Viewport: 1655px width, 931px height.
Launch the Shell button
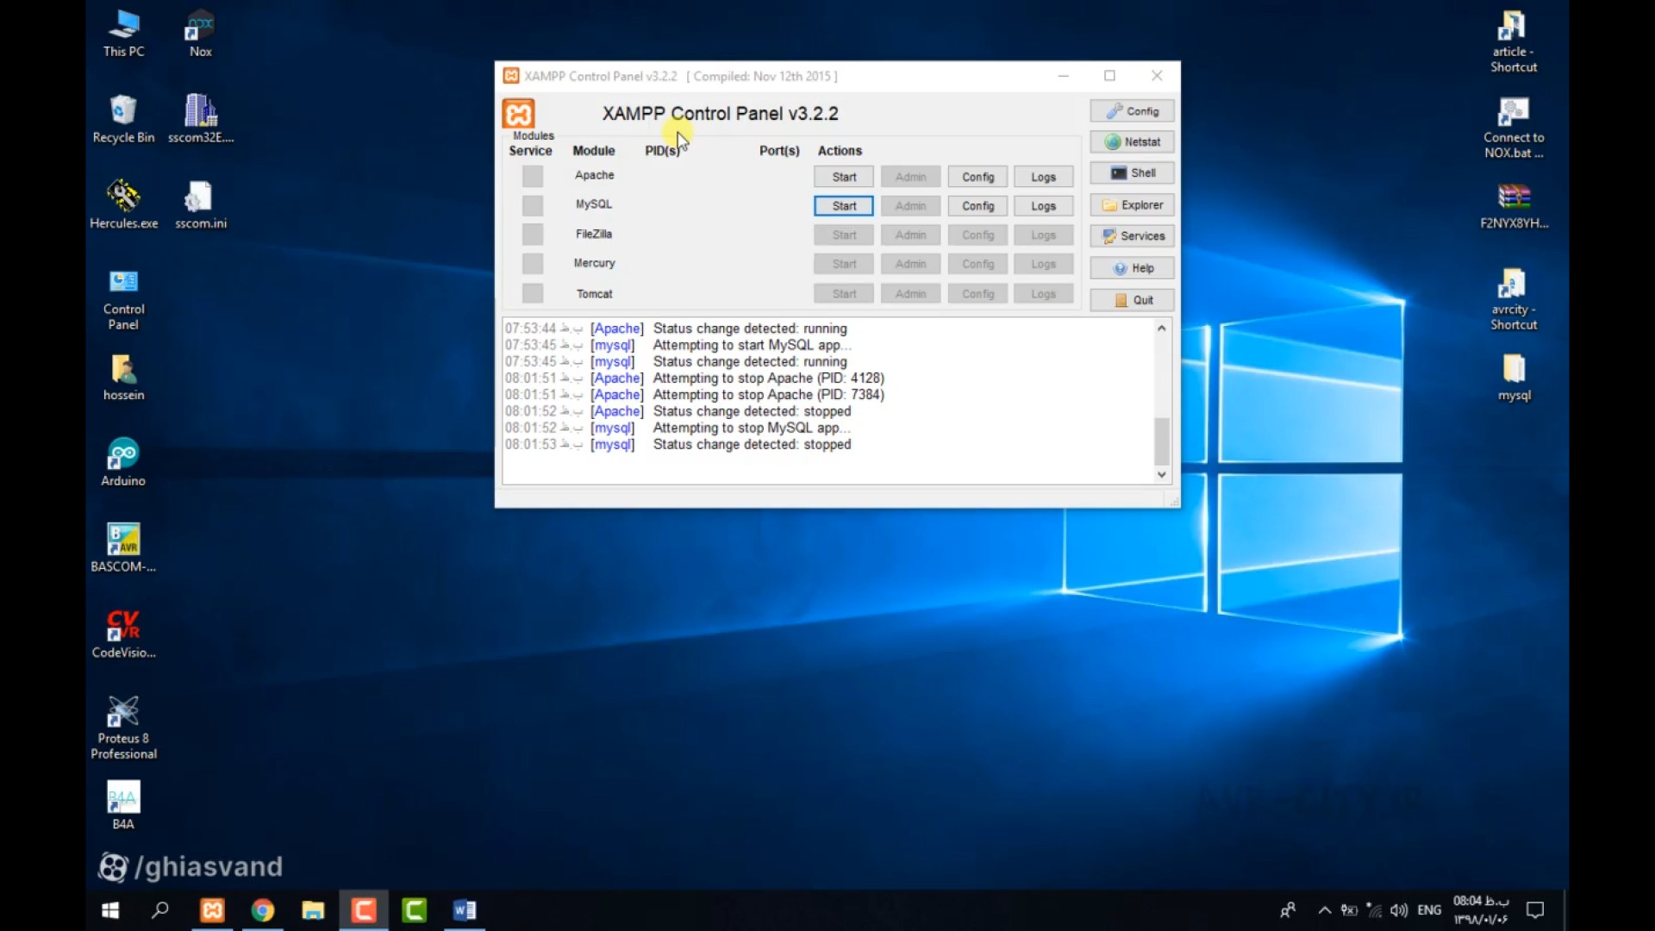(x=1132, y=173)
